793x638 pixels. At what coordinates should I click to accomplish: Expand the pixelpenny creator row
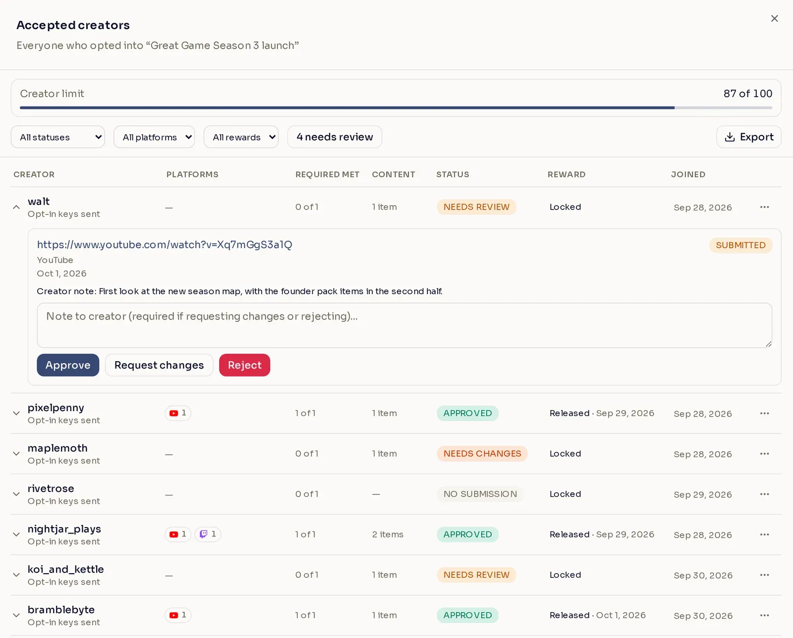click(16, 413)
